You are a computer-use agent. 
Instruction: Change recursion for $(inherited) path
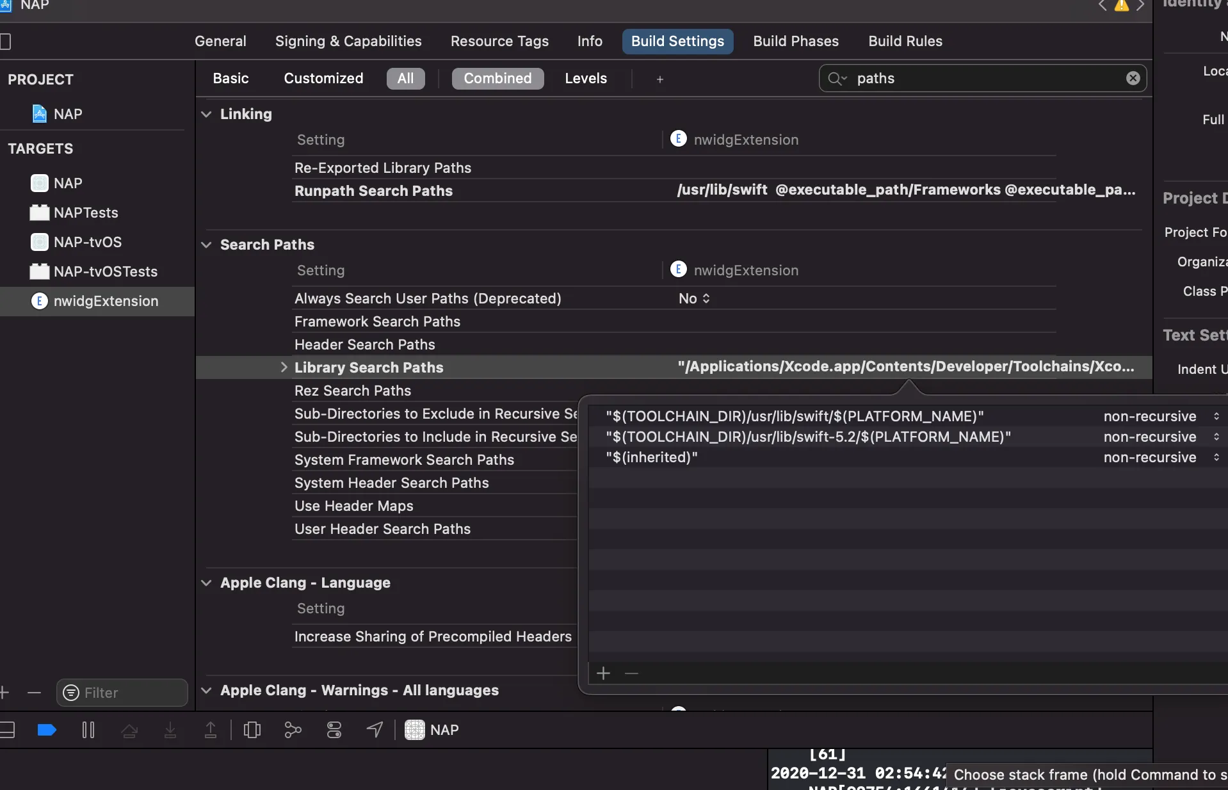tap(1161, 457)
